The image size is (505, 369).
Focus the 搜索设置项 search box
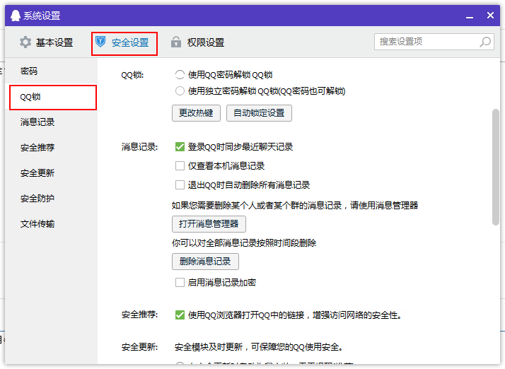434,42
